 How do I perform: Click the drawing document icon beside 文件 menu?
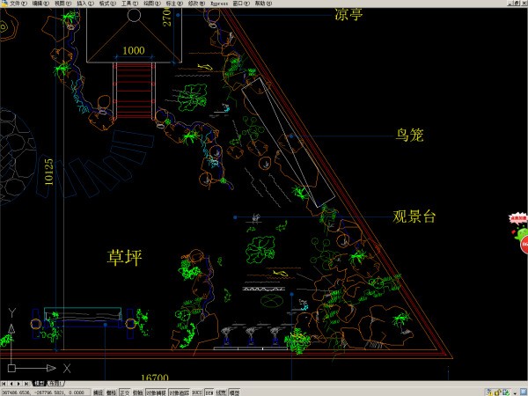tap(4, 4)
